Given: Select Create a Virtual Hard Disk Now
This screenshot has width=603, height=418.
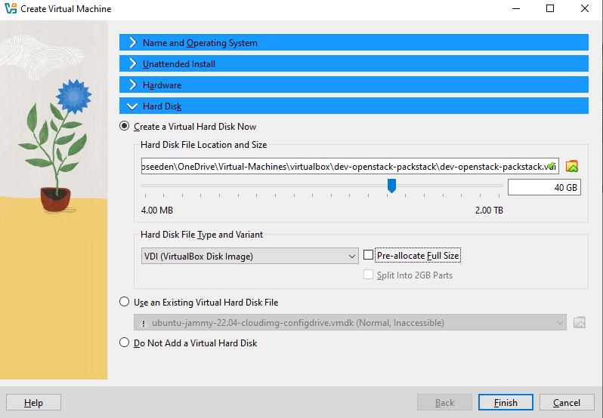Looking at the screenshot, I should (x=125, y=127).
